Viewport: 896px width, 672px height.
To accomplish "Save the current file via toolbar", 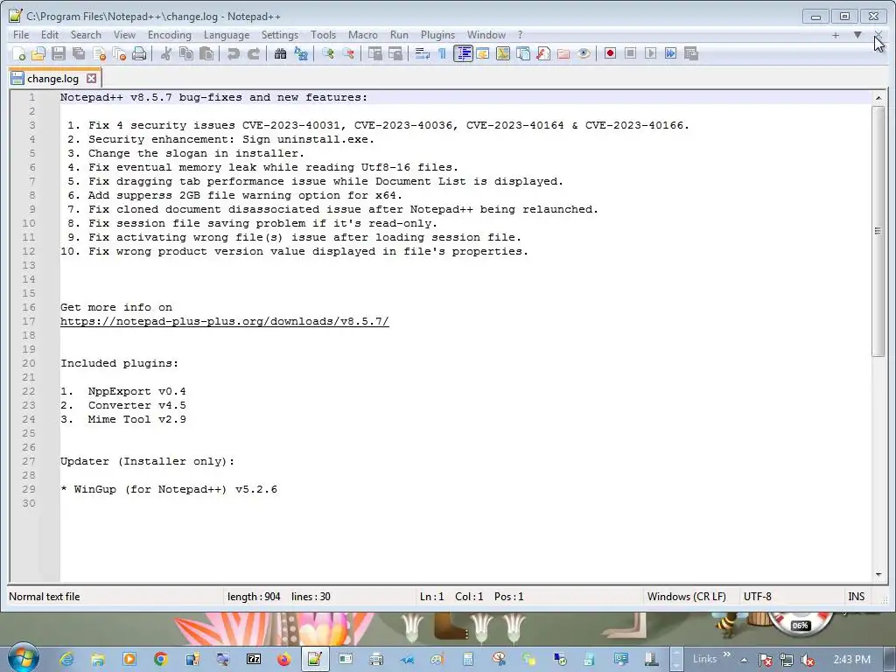I will (59, 53).
